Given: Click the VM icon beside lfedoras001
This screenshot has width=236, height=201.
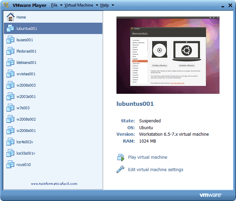Looking at the screenshot, I should [10, 51].
